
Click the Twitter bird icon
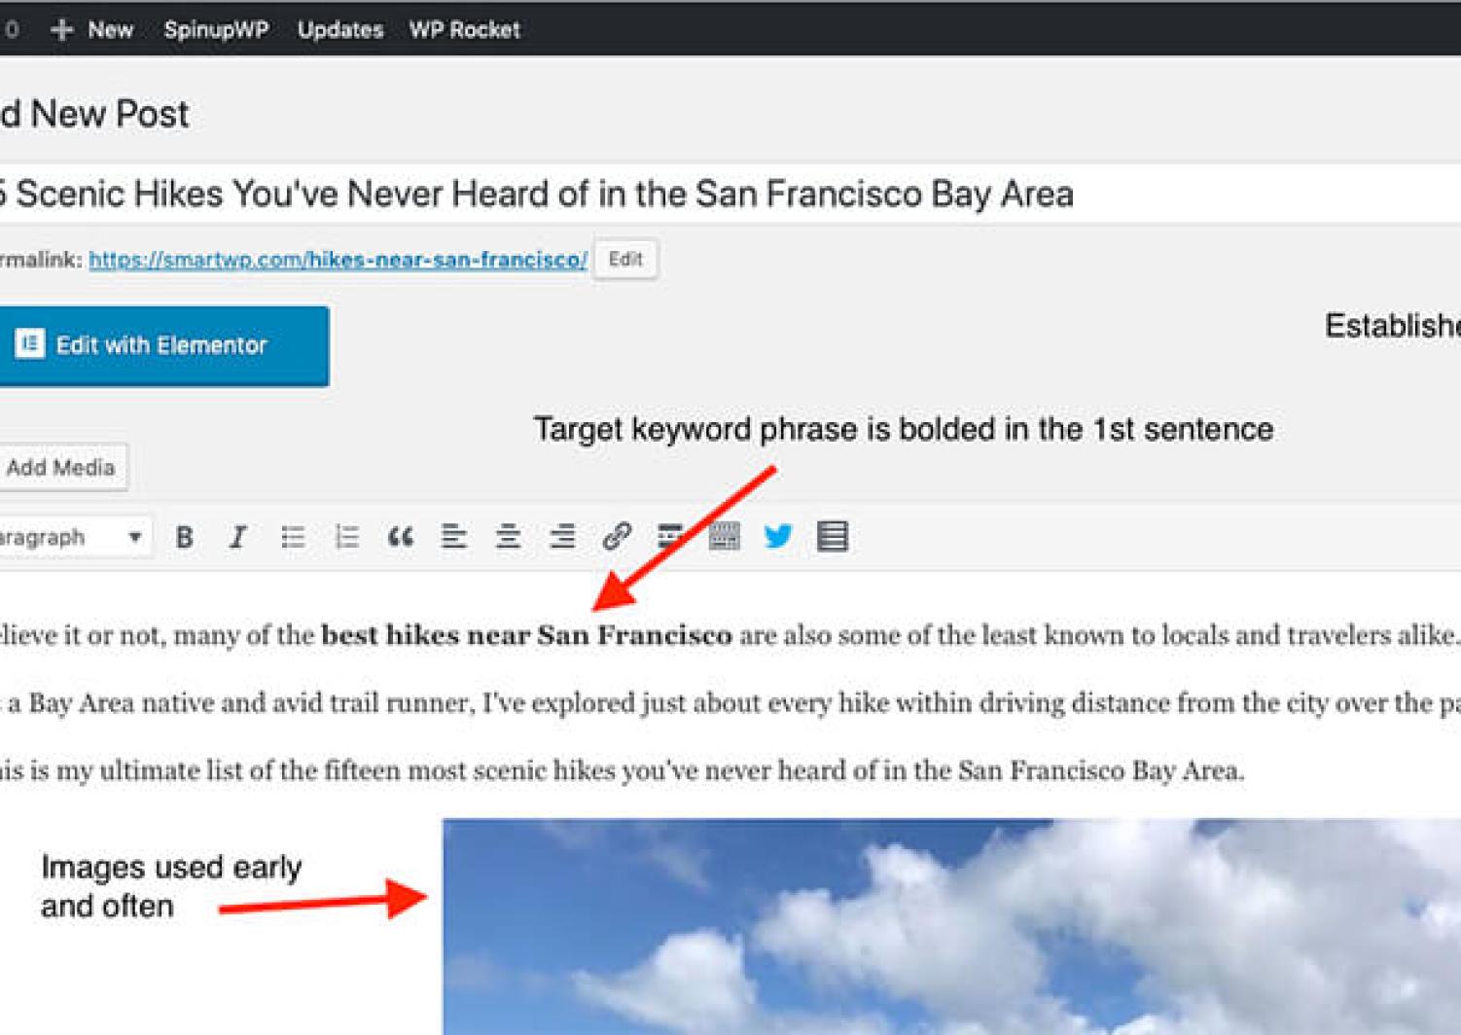point(778,537)
